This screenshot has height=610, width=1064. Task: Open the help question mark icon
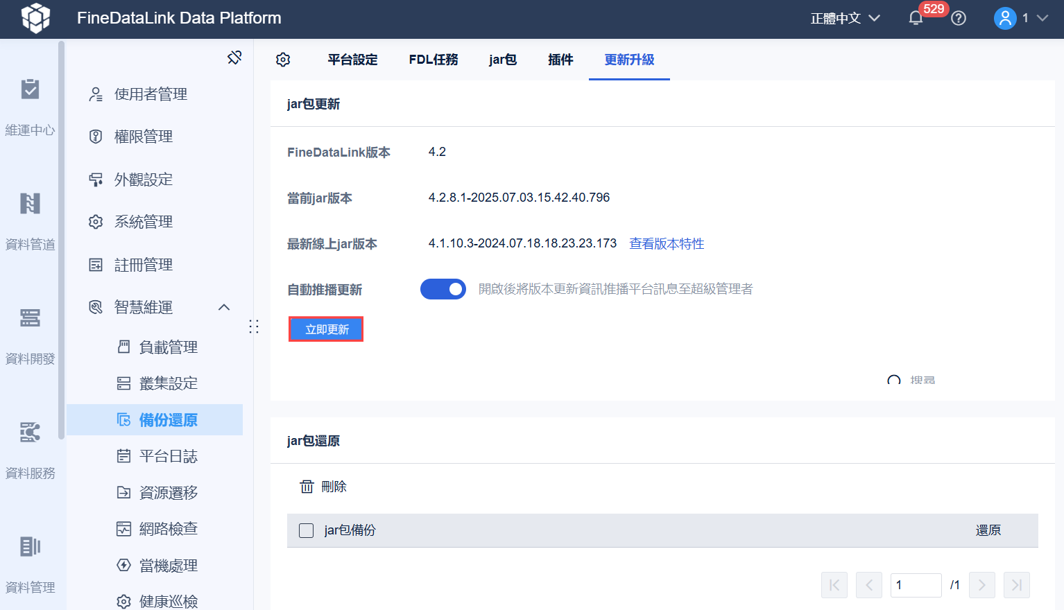coord(959,18)
